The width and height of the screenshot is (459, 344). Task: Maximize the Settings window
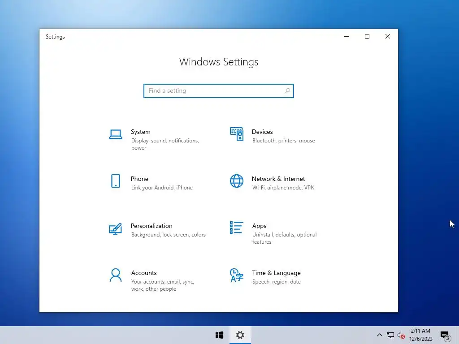point(367,36)
